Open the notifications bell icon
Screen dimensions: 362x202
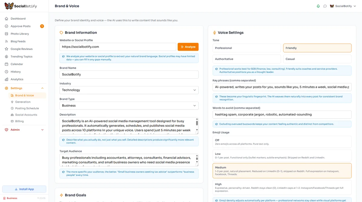pos(318,6)
